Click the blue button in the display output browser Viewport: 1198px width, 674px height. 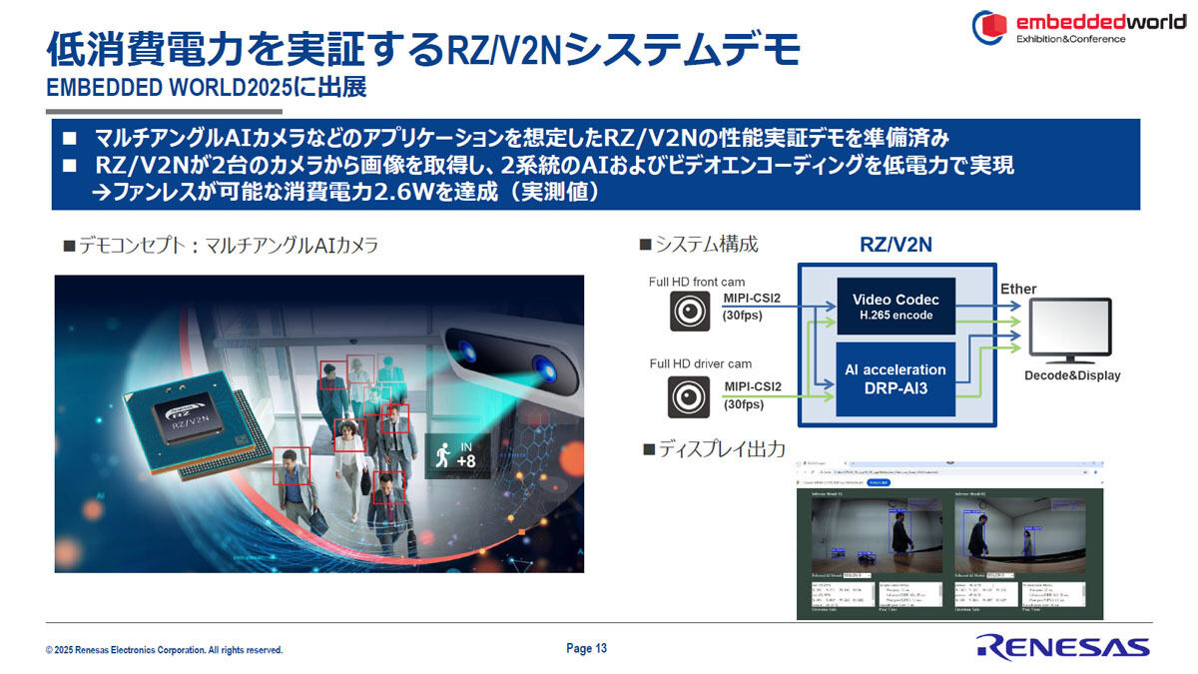tap(877, 482)
